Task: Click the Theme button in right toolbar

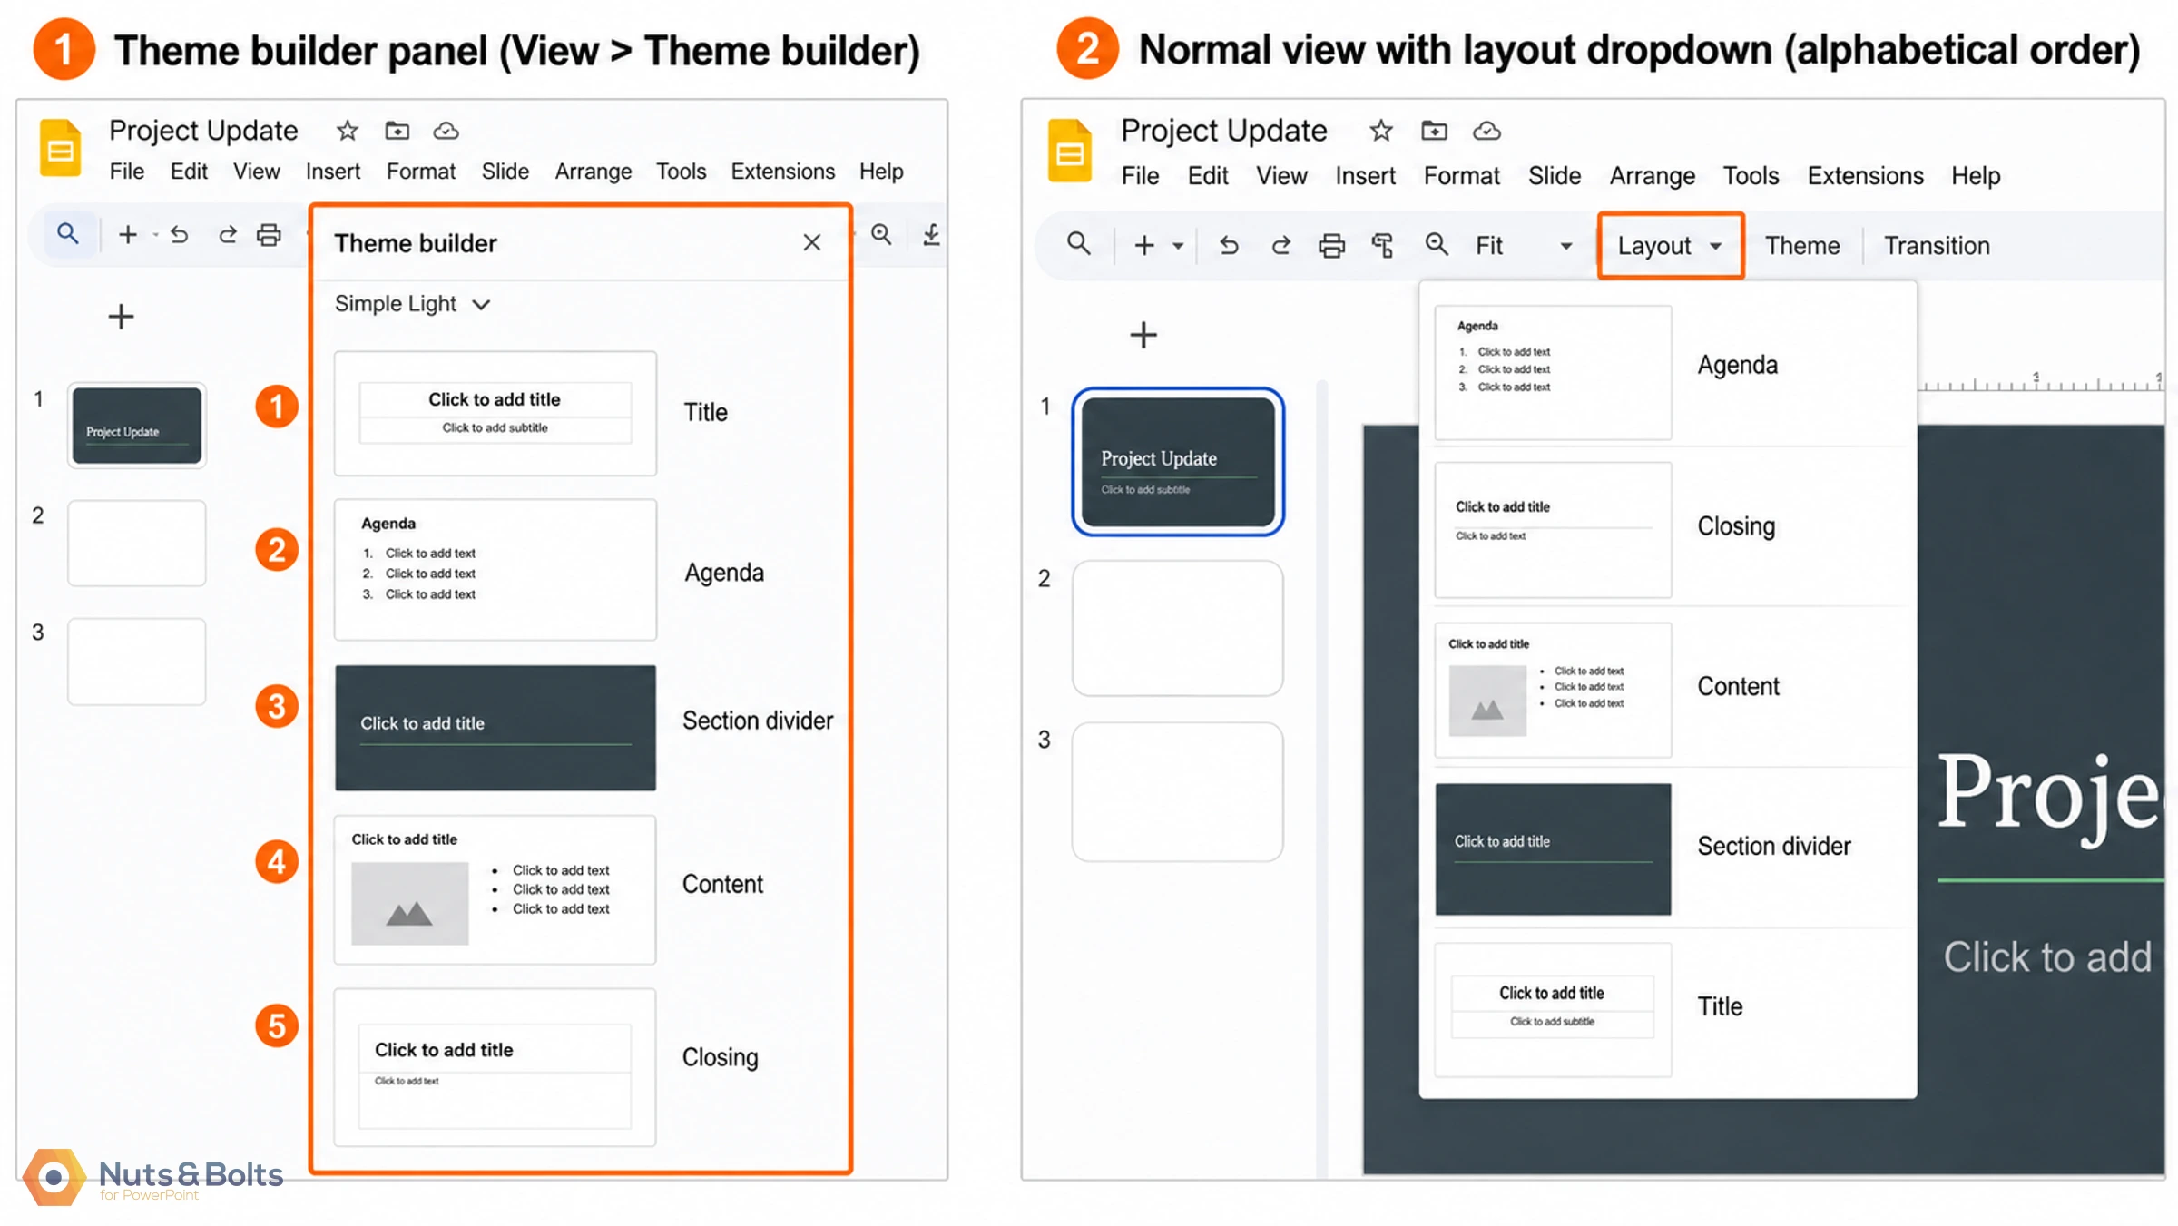Action: pos(1802,245)
